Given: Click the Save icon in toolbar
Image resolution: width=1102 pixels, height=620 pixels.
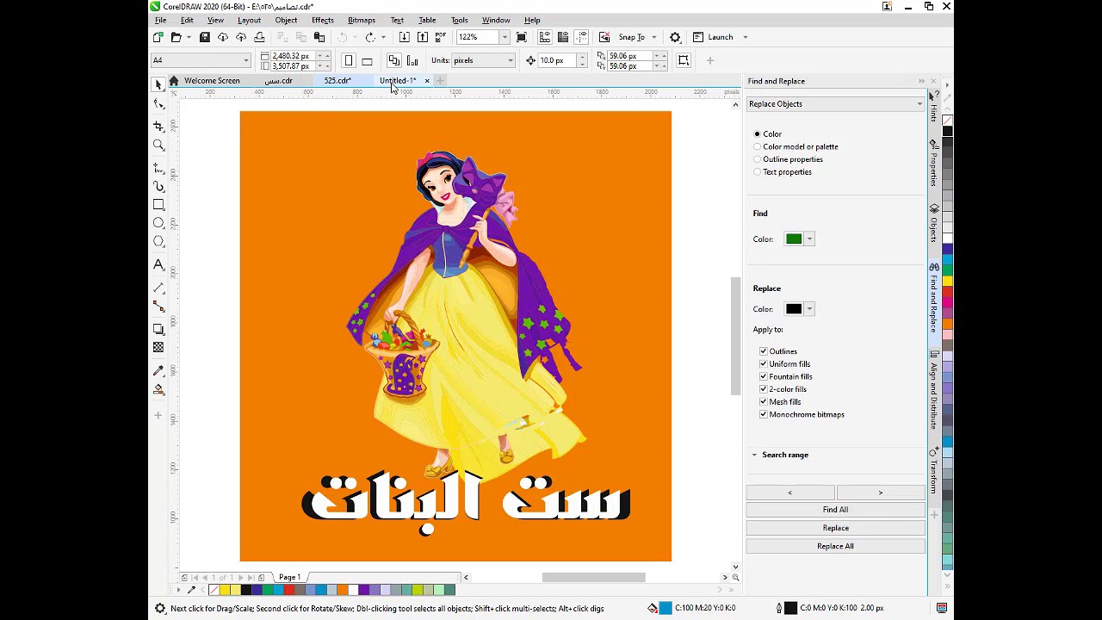Looking at the screenshot, I should click(x=204, y=37).
